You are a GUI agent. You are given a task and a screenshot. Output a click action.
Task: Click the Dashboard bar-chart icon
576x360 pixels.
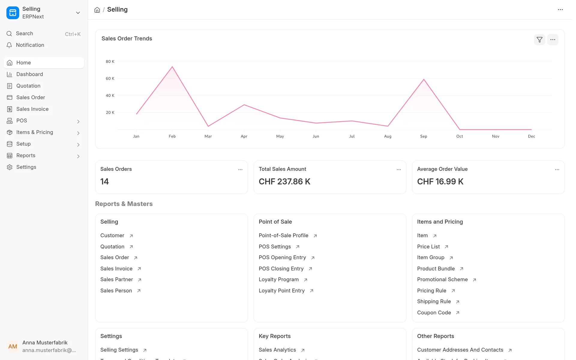pos(10,74)
